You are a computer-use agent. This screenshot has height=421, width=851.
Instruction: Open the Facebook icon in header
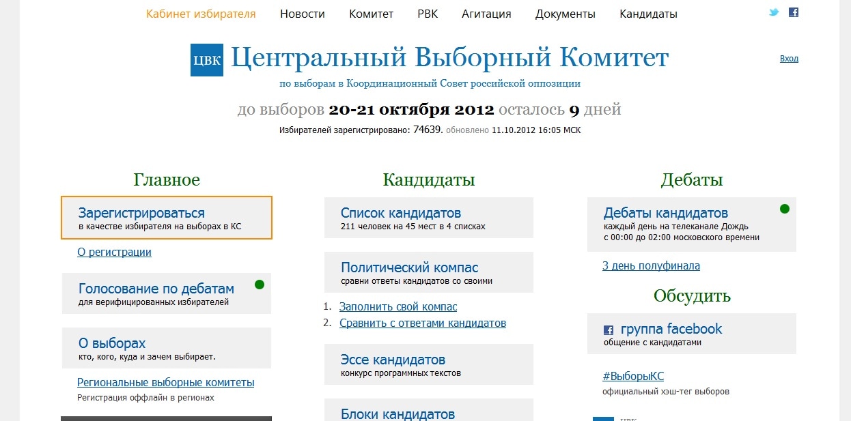[793, 12]
